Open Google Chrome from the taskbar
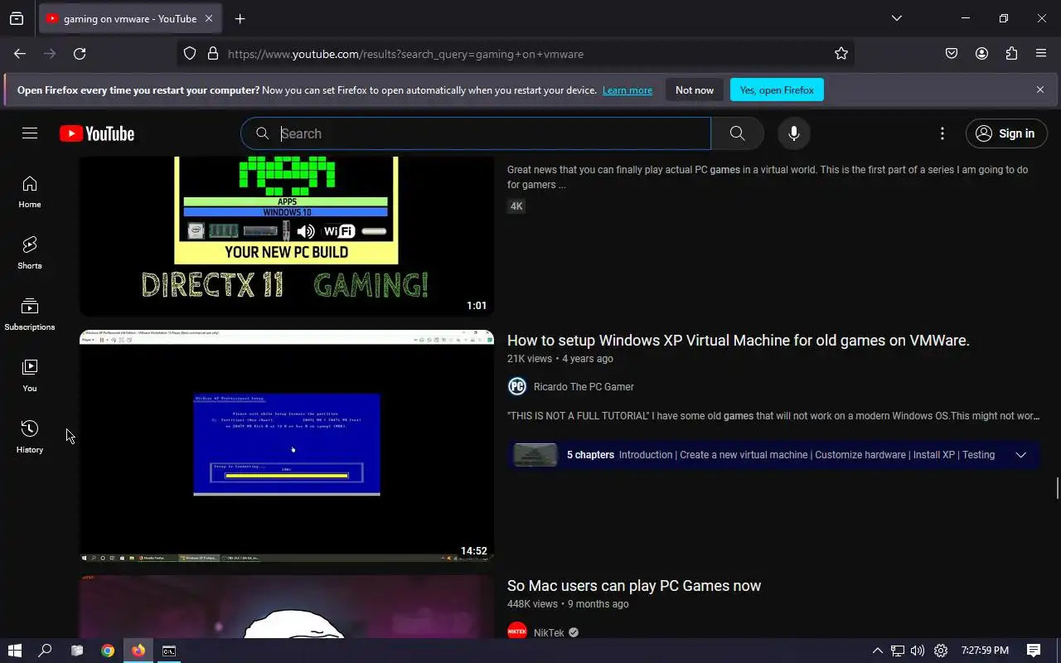This screenshot has width=1061, height=663. click(108, 651)
